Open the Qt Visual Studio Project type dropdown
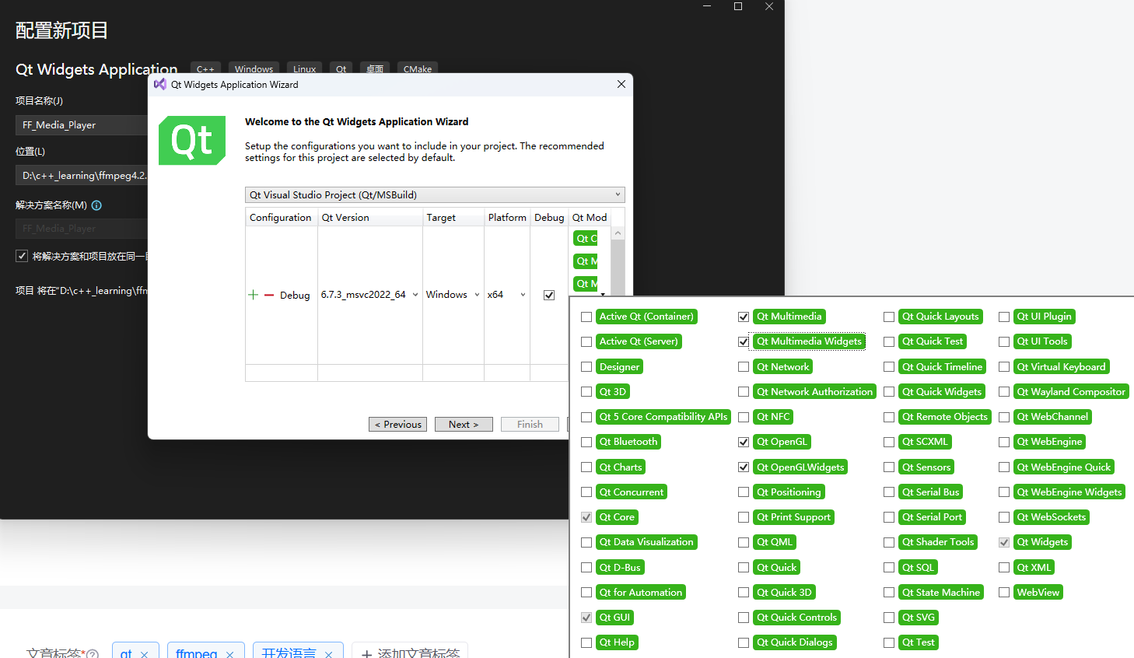 click(435, 194)
